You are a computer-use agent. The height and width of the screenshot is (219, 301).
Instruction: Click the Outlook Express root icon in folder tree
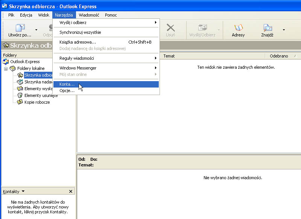pyautogui.click(x=6, y=62)
